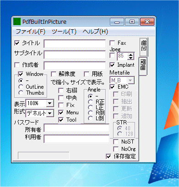Click the 更新 checkbox

tap(116, 109)
